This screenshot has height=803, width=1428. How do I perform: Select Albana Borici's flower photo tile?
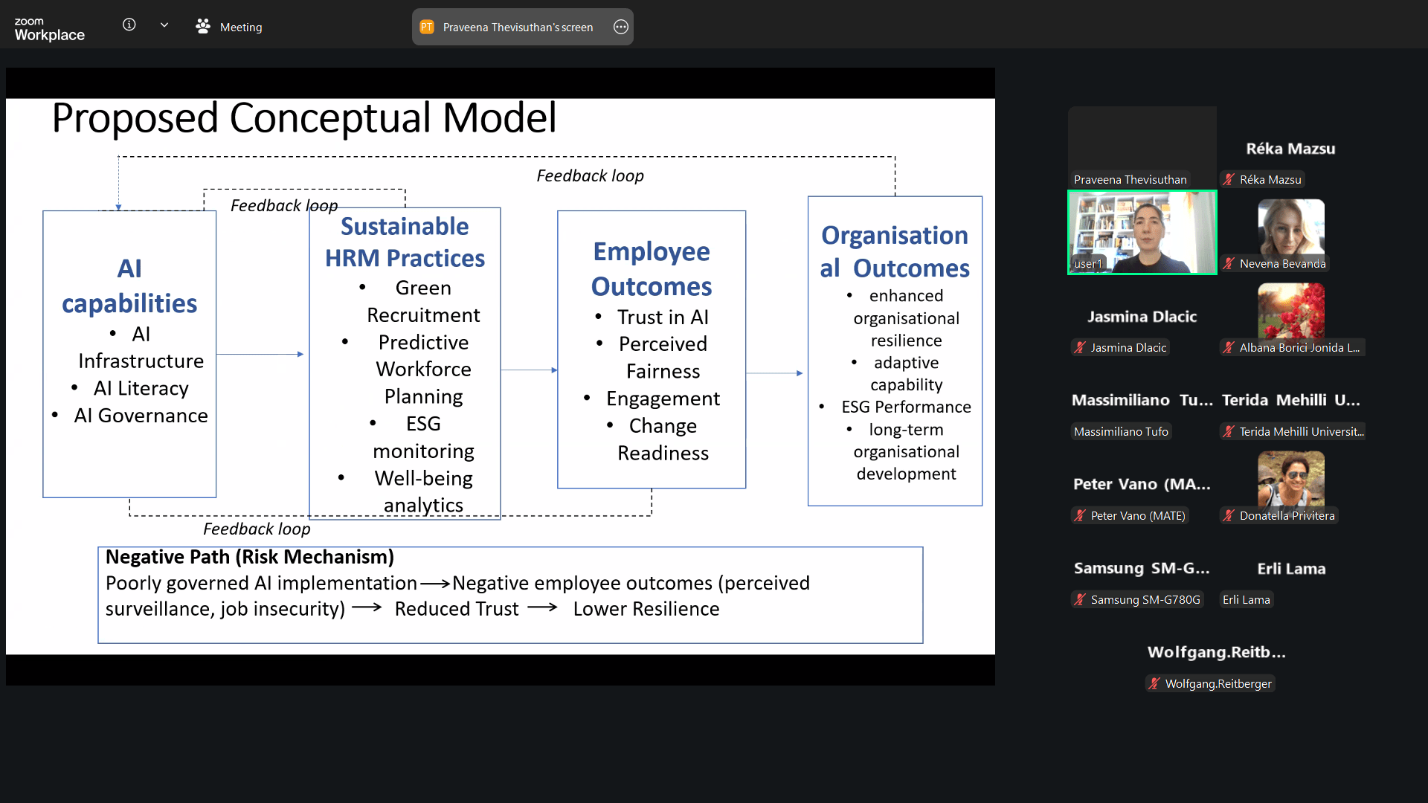point(1290,312)
